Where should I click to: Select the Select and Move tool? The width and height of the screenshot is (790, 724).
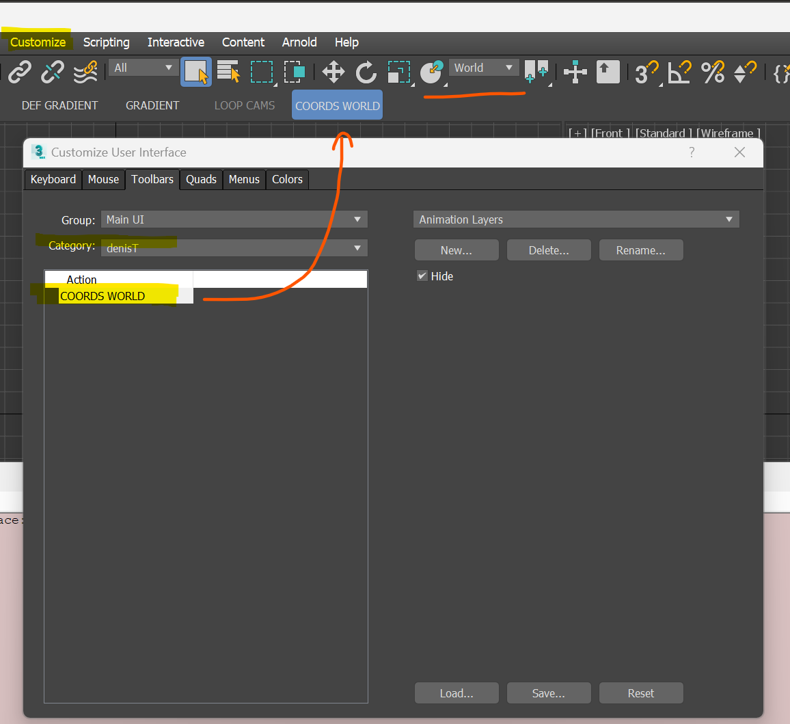[333, 72]
